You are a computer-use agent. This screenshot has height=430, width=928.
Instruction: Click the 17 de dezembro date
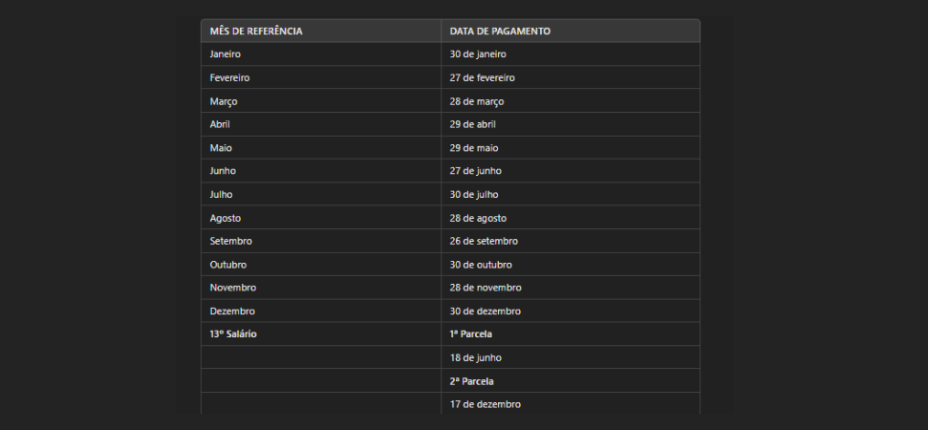pyautogui.click(x=485, y=404)
